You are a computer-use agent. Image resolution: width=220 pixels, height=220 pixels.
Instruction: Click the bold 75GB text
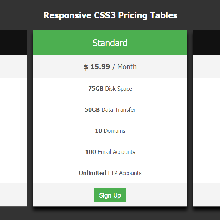(96, 89)
